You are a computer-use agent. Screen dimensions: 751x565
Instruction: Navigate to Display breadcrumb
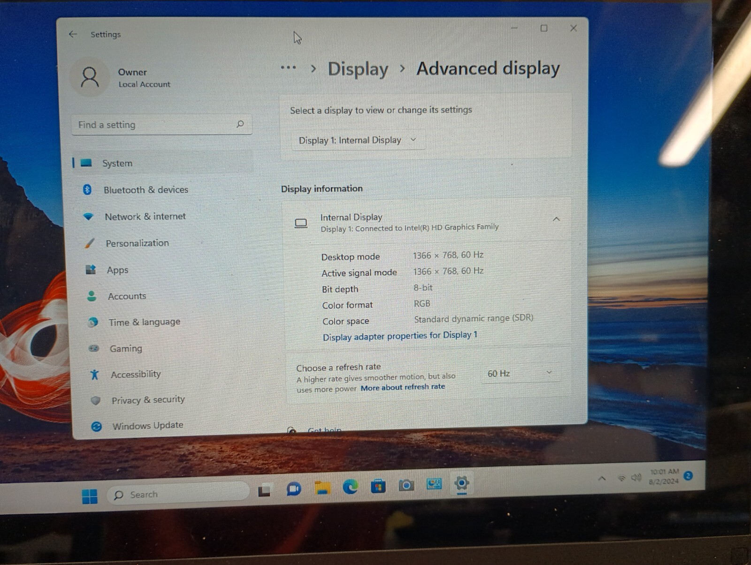pos(358,69)
